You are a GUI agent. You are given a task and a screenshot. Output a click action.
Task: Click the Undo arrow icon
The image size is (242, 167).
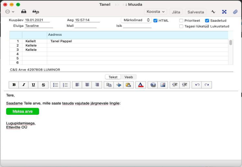[x=197, y=85]
